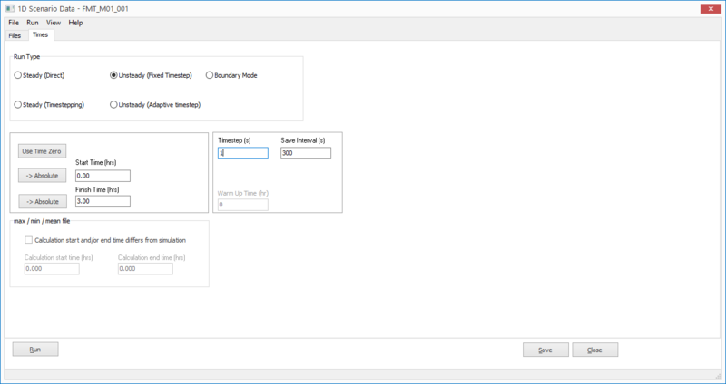Click Absolute button beside Finish Time
This screenshot has height=384, width=726.
[x=40, y=201]
